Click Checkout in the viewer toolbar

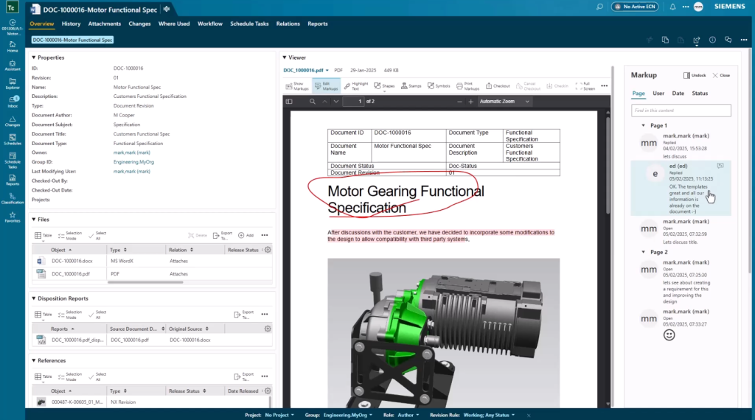pyautogui.click(x=498, y=86)
